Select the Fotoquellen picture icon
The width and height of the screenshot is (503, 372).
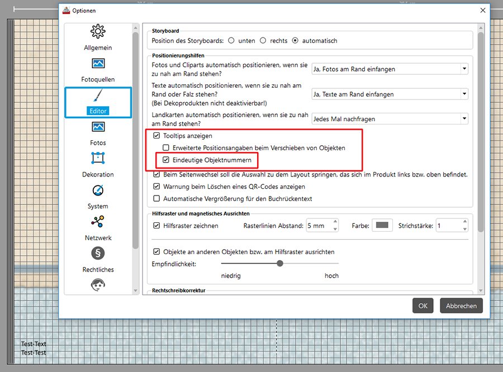(x=98, y=64)
